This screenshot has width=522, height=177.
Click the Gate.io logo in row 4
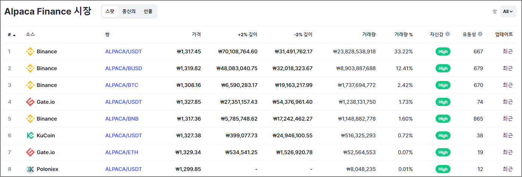point(30,102)
